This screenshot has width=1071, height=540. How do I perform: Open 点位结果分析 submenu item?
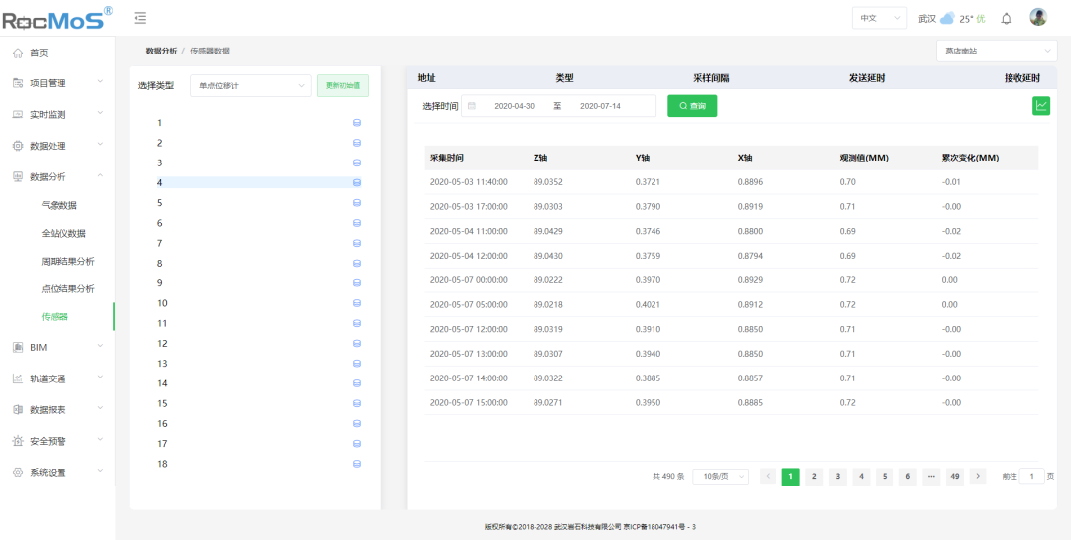click(x=67, y=288)
